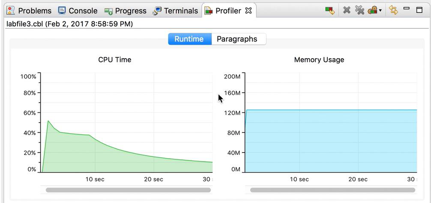
Task: Minimize the Profiler view panel
Action: [x=407, y=9]
